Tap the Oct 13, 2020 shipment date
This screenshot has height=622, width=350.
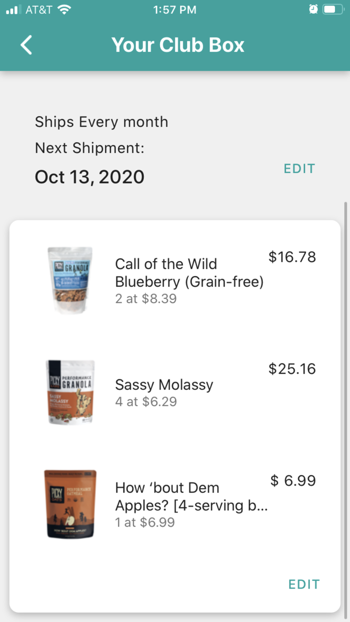coord(89,177)
